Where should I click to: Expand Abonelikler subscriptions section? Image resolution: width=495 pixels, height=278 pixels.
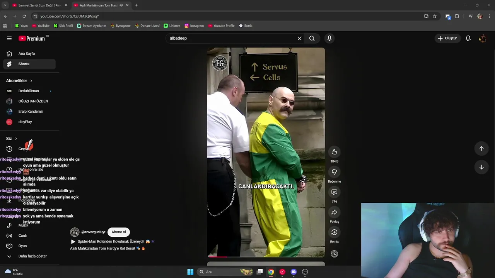[x=19, y=81]
